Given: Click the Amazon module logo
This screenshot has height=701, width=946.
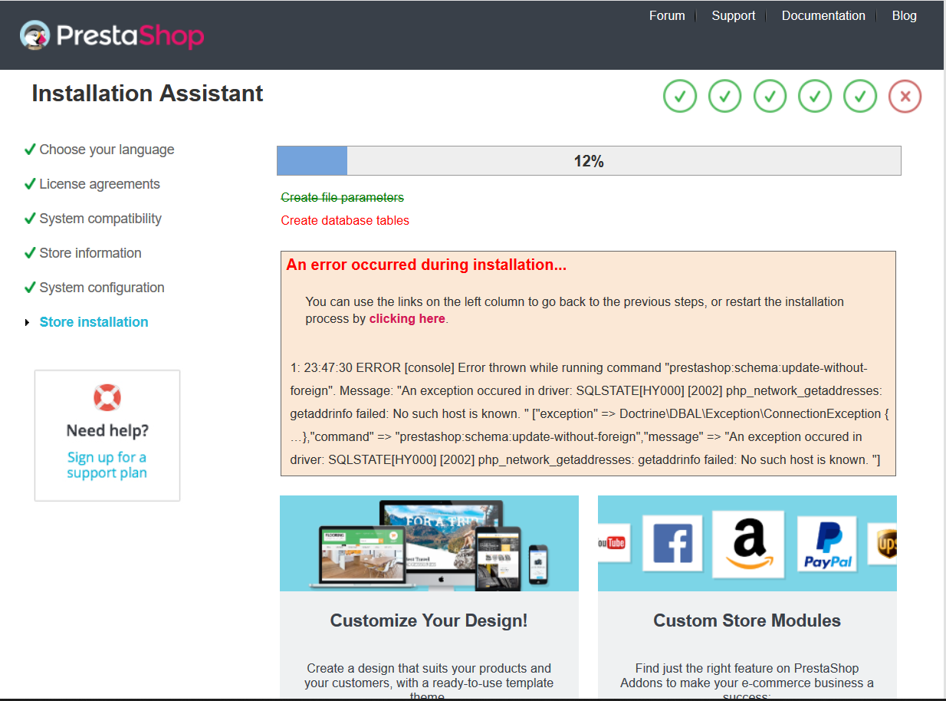Looking at the screenshot, I should 748,543.
